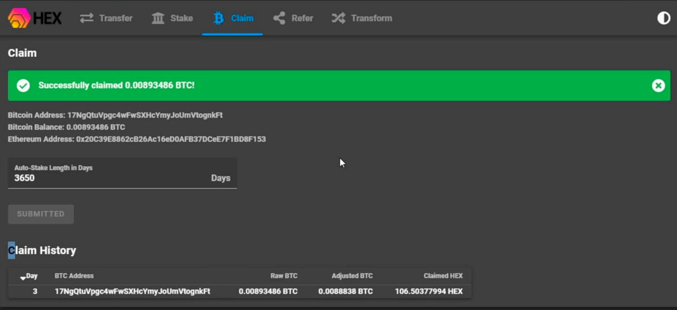The width and height of the screenshot is (677, 310).
Task: Click the BTC Address column header
Action: 74,276
